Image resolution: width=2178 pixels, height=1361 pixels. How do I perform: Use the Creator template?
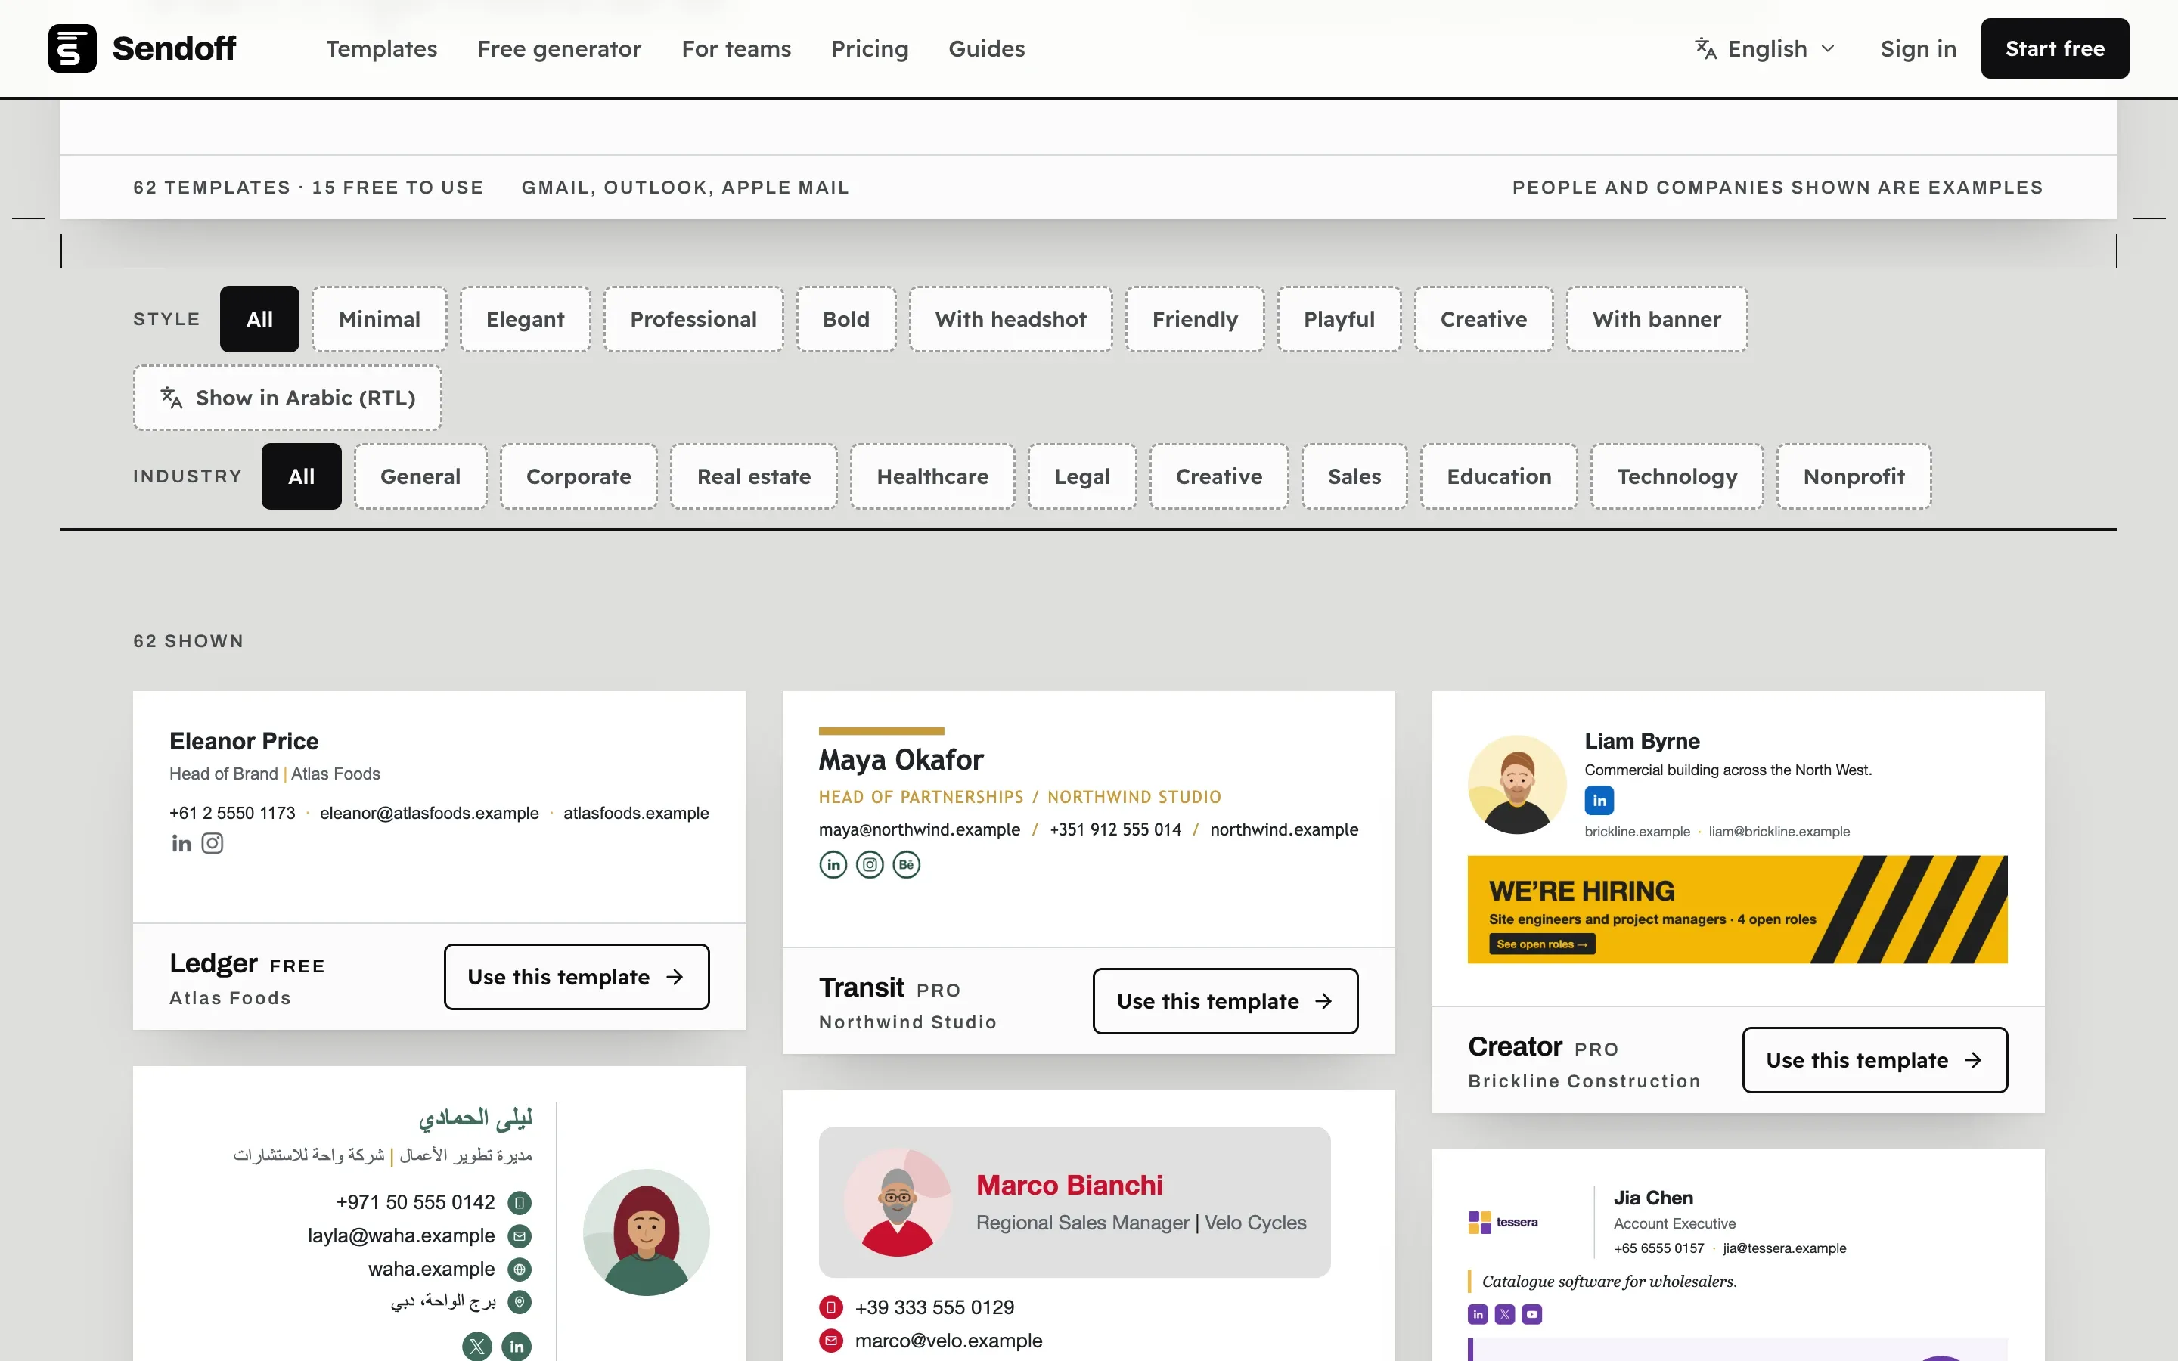click(1875, 1060)
